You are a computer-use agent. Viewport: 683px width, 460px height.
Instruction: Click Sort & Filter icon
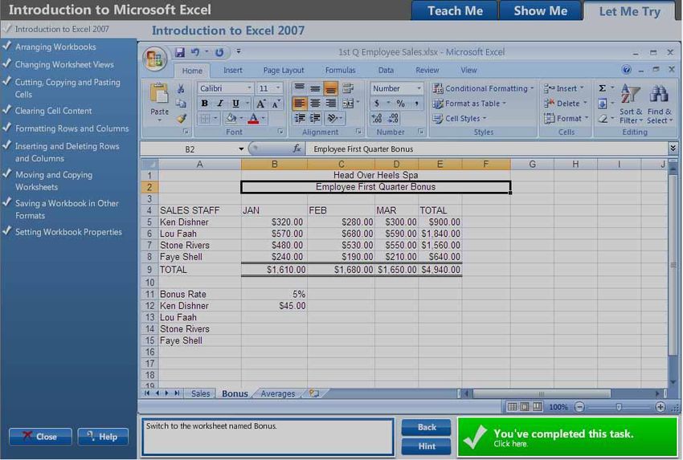(630, 94)
